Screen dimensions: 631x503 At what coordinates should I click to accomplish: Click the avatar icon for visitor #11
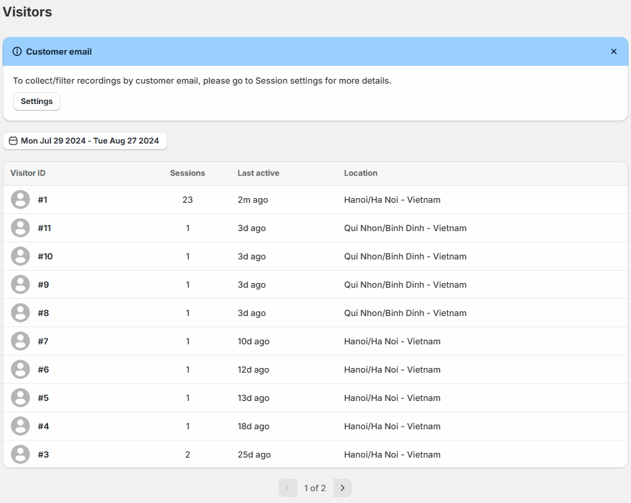pyautogui.click(x=20, y=228)
